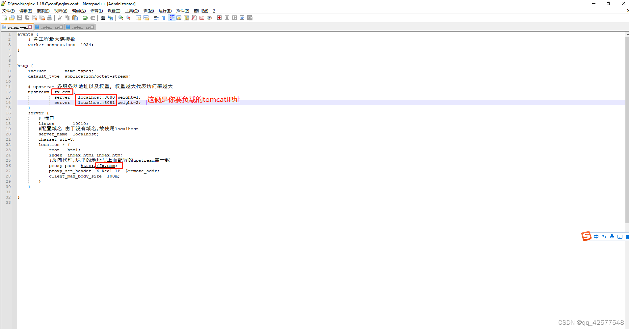Click 'localhost:8080' in the upstream block
This screenshot has height=329, width=629.
pyautogui.click(x=96, y=97)
